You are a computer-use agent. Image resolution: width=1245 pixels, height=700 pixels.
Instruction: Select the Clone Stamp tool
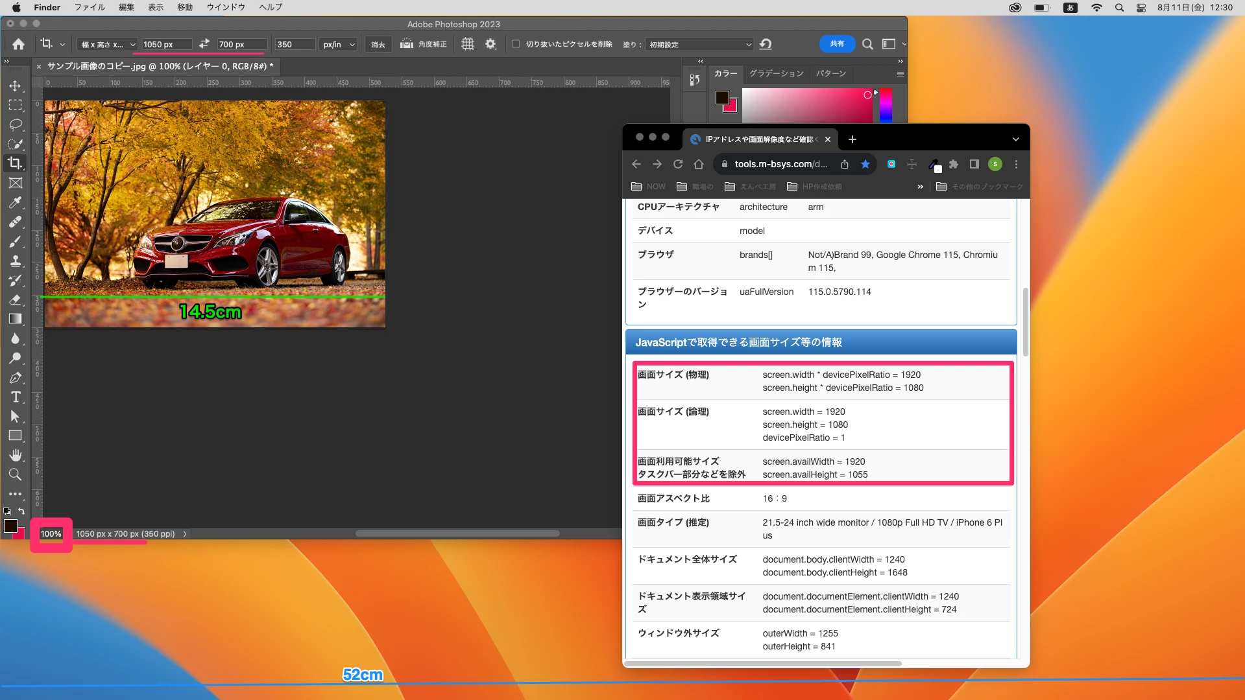[x=15, y=261]
